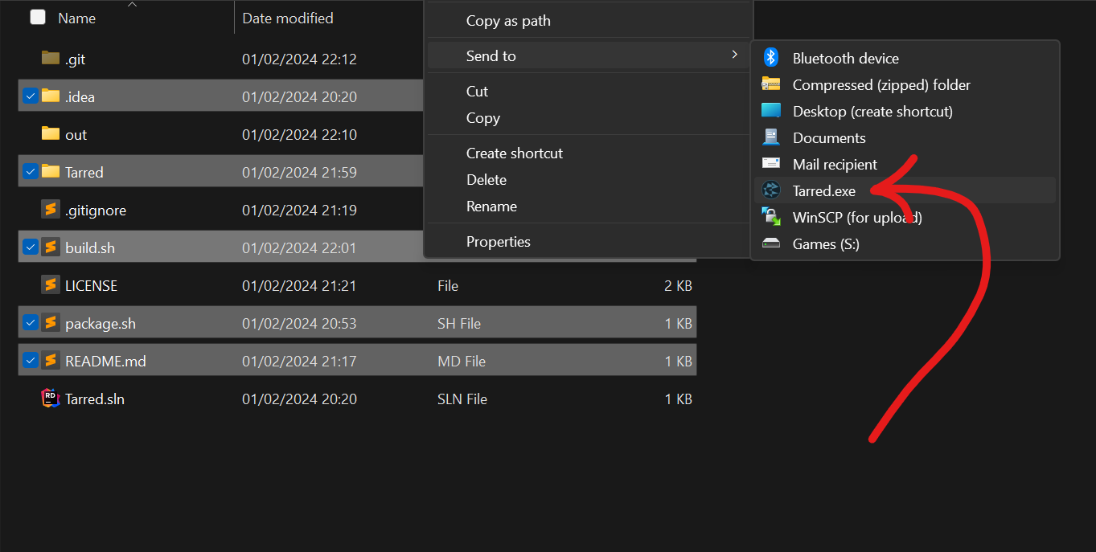This screenshot has height=552, width=1096.
Task: Select Tarred.exe in the Send to menu
Action: click(x=823, y=190)
